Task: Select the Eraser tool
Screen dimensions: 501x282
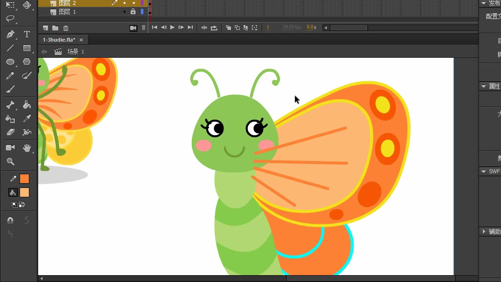Action: pos(10,132)
